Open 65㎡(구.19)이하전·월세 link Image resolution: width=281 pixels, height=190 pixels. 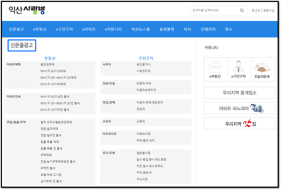pos(55,110)
